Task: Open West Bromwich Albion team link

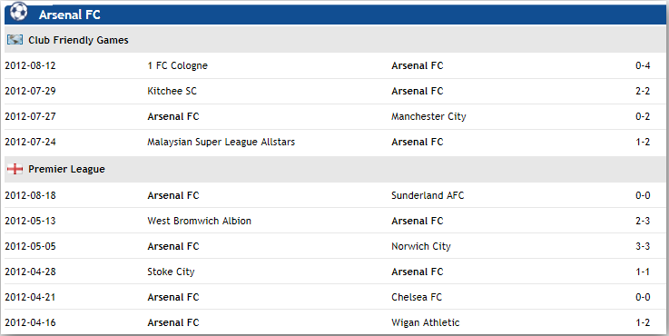Action: click(200, 221)
